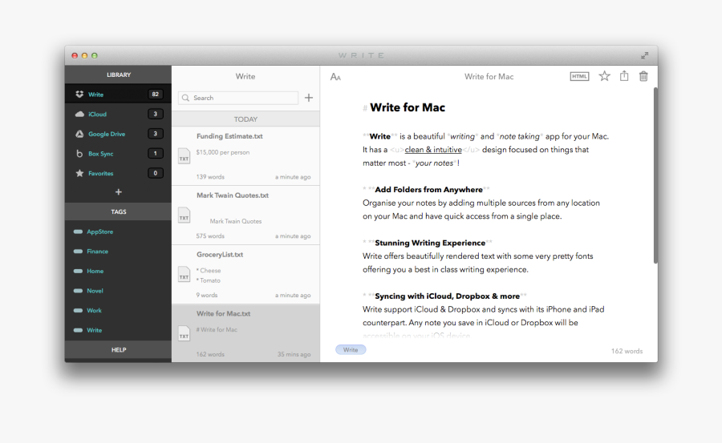Click the Novel tag pill icon
The height and width of the screenshot is (443, 722).
click(79, 291)
